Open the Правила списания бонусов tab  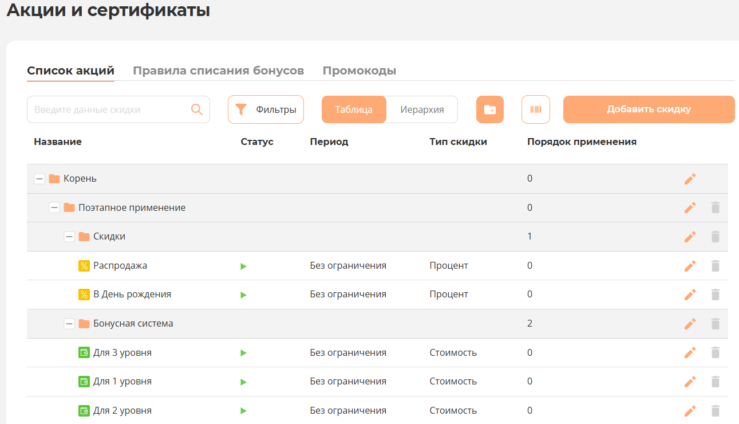pyautogui.click(x=218, y=71)
